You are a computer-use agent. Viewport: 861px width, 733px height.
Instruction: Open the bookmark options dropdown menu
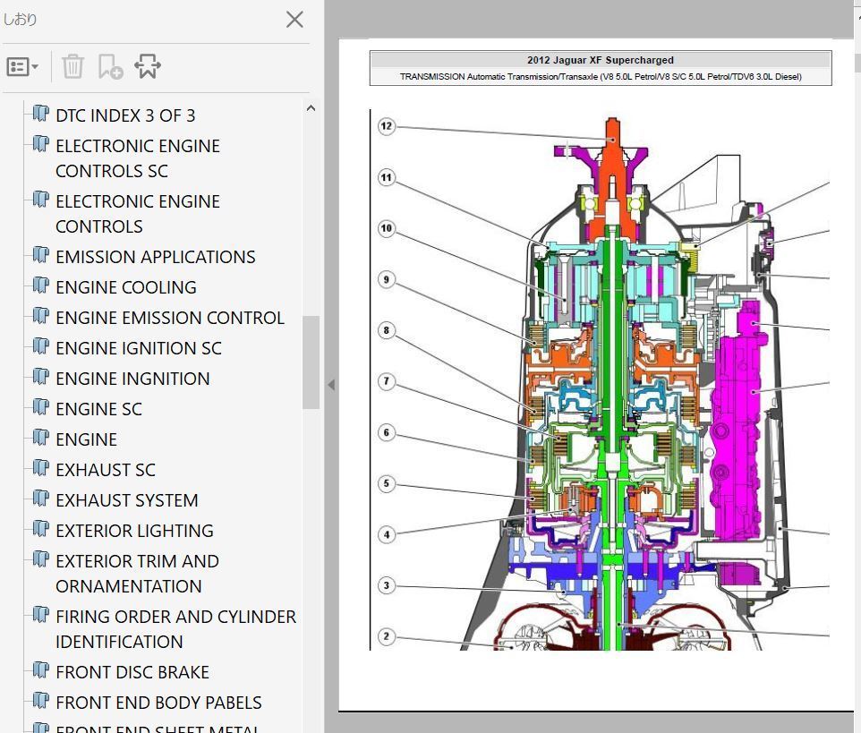coord(22,66)
